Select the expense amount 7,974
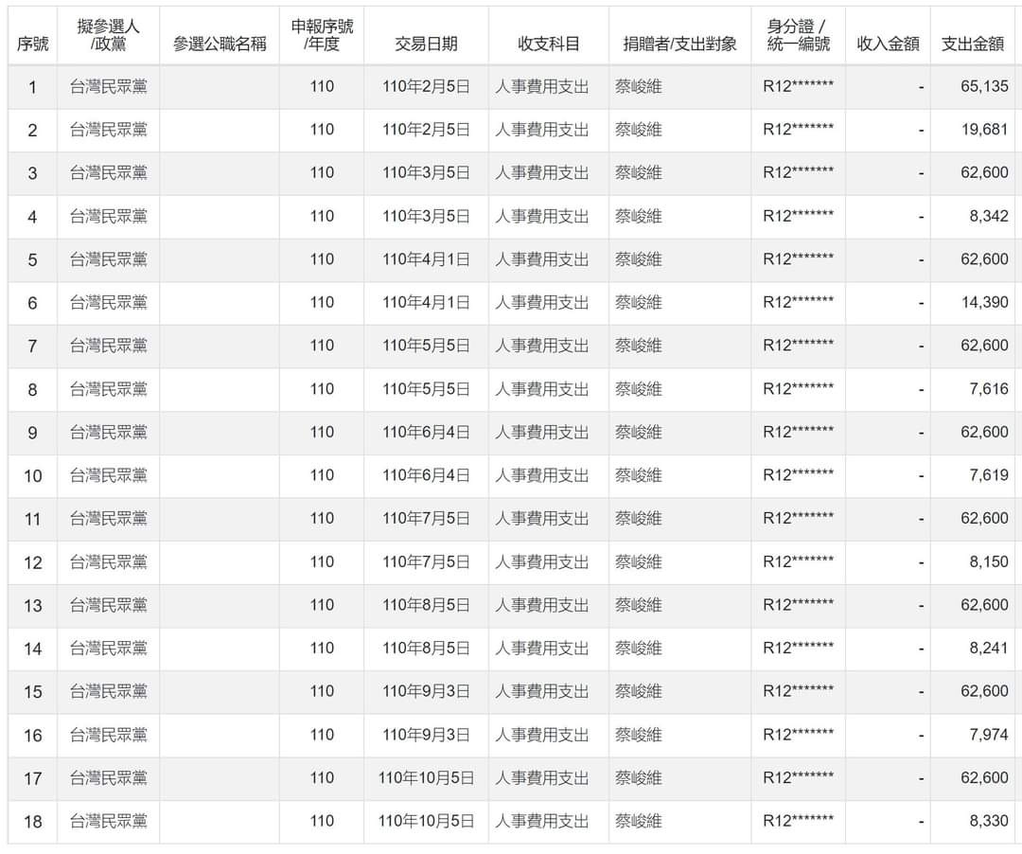The width and height of the screenshot is (1022, 854). (x=989, y=734)
